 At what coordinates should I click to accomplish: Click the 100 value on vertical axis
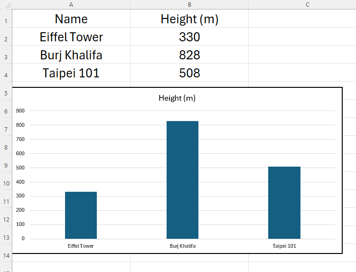tap(20, 225)
